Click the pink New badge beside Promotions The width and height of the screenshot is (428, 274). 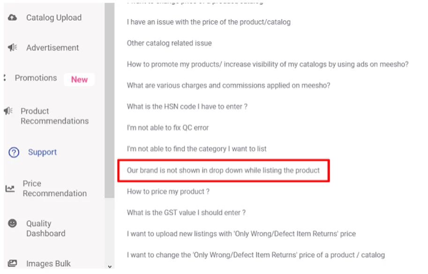[79, 79]
